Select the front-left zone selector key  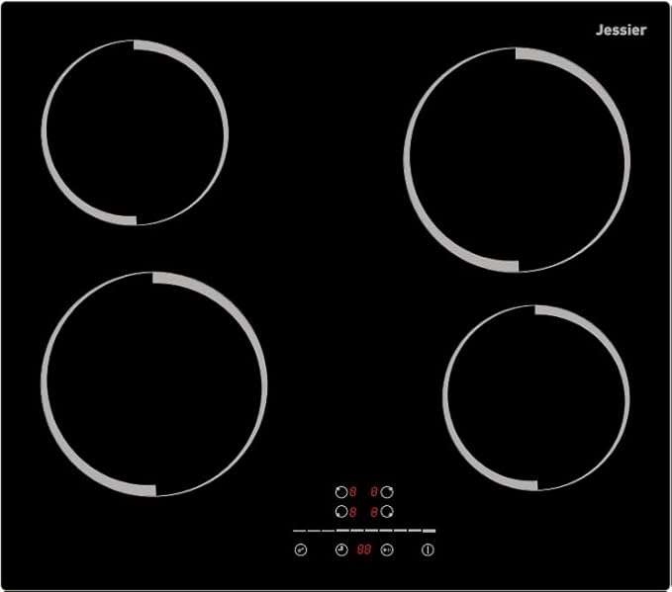(341, 512)
